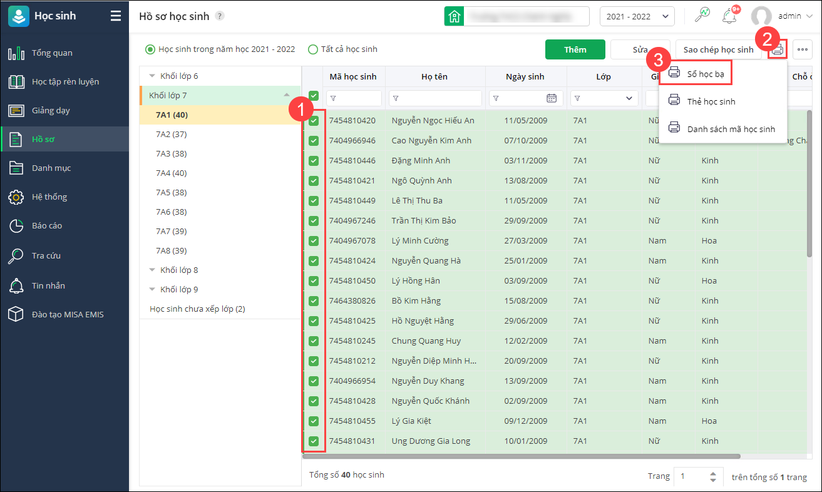
Task: Choose Thẻ học sinh from the print menu
Action: (x=722, y=101)
